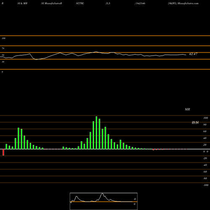
Task: Click the 'SI & MR' header label
Action: click(x=22, y=3)
